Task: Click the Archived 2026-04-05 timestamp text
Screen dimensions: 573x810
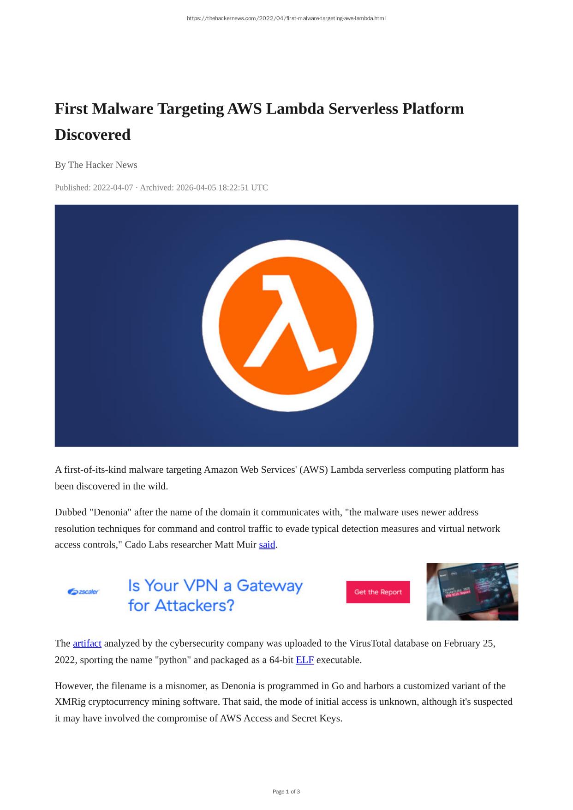Action: [x=204, y=188]
